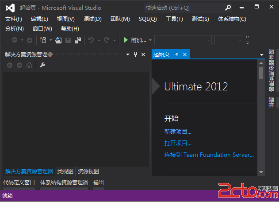279x202 pixels.
Task: Click 连接到 Team Foundation Server link
Action: [x=209, y=155]
